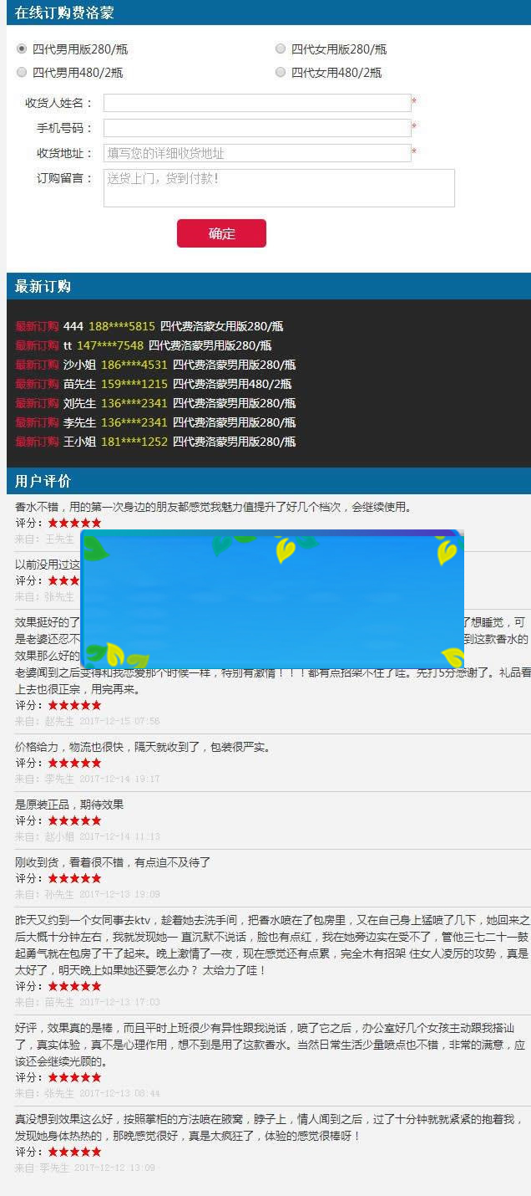Click the 最新订购 section header
This screenshot has width=531, height=1196.
pyautogui.click(x=43, y=287)
